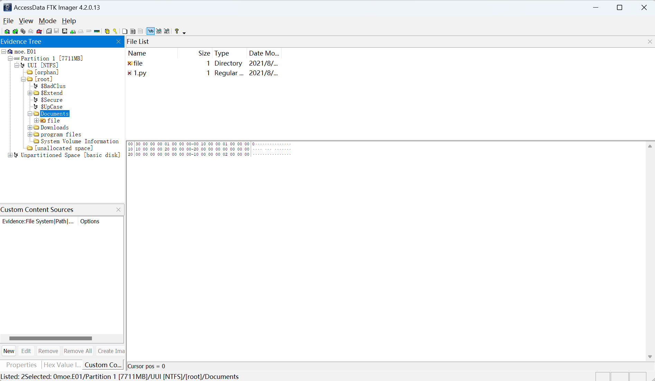Click the grayed Verify Drive/Image icon
Viewport: 655px width, 381px height.
pyautogui.click(x=89, y=31)
